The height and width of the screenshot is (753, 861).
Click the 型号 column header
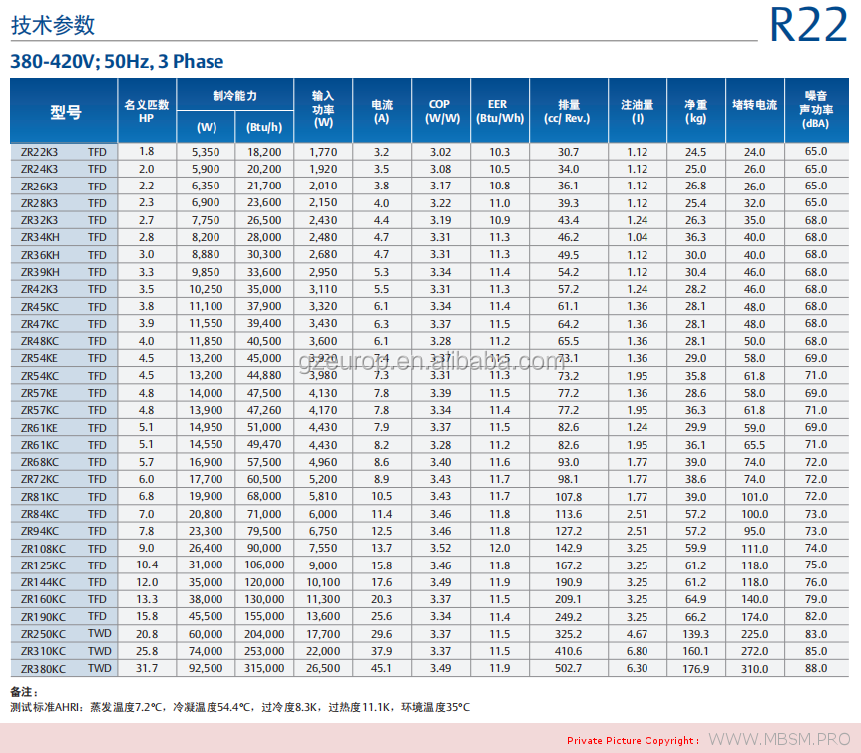click(x=65, y=112)
